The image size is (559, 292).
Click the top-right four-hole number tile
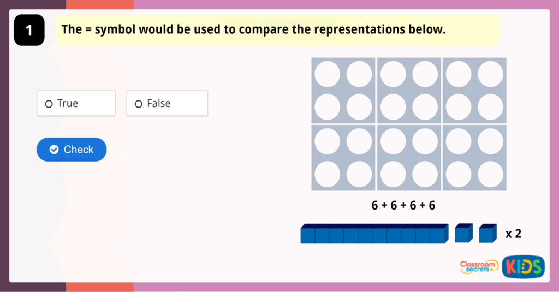474,90
